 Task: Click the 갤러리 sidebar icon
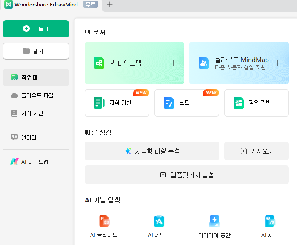pos(14,137)
